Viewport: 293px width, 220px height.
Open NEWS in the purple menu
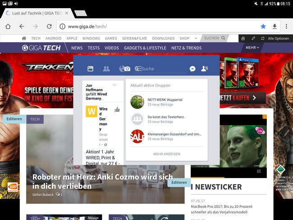tap(77, 48)
